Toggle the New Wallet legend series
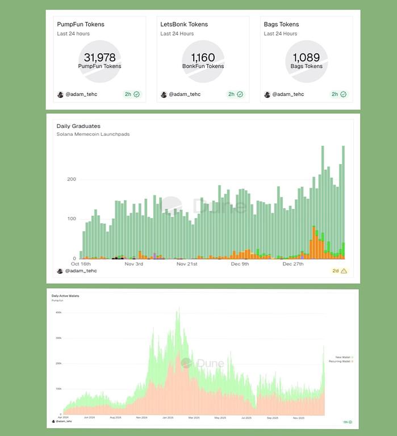Screen dimensions: 397x436 pyautogui.click(x=344, y=357)
